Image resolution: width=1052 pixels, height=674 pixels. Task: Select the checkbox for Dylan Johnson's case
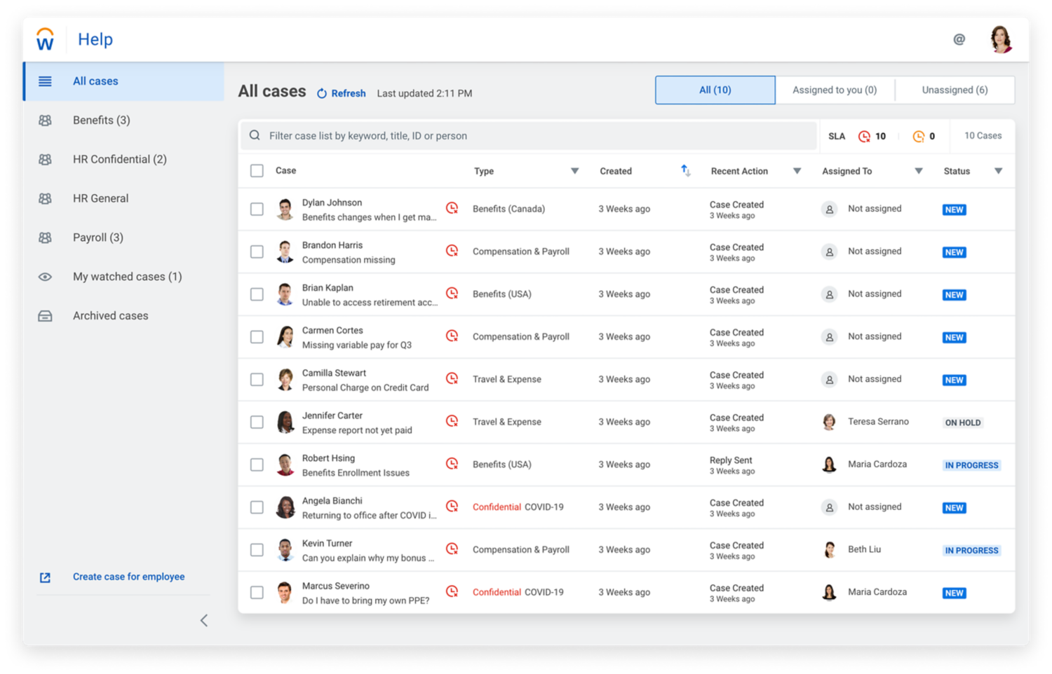pos(257,209)
